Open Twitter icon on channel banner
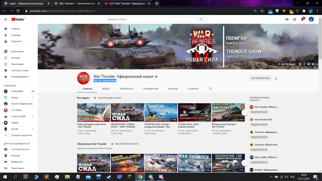Viewport: 322px width, 181px height. click(304, 64)
